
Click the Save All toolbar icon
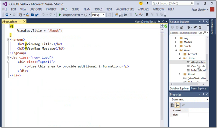(x=37, y=15)
